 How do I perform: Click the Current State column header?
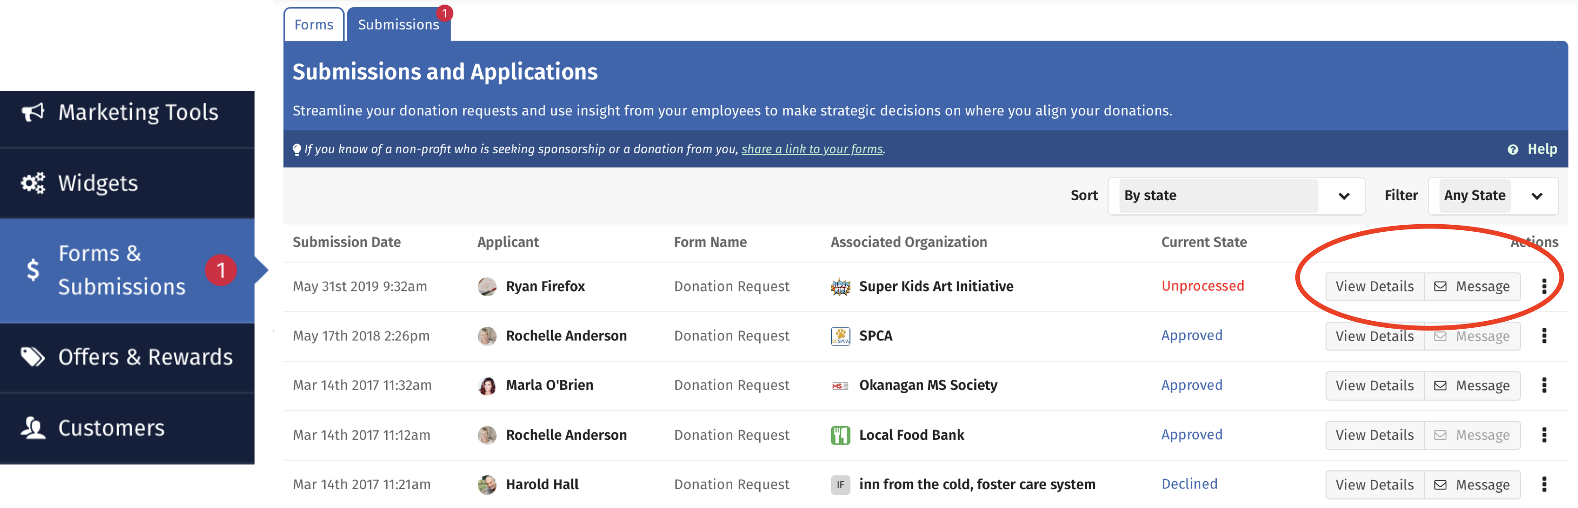[1204, 242]
